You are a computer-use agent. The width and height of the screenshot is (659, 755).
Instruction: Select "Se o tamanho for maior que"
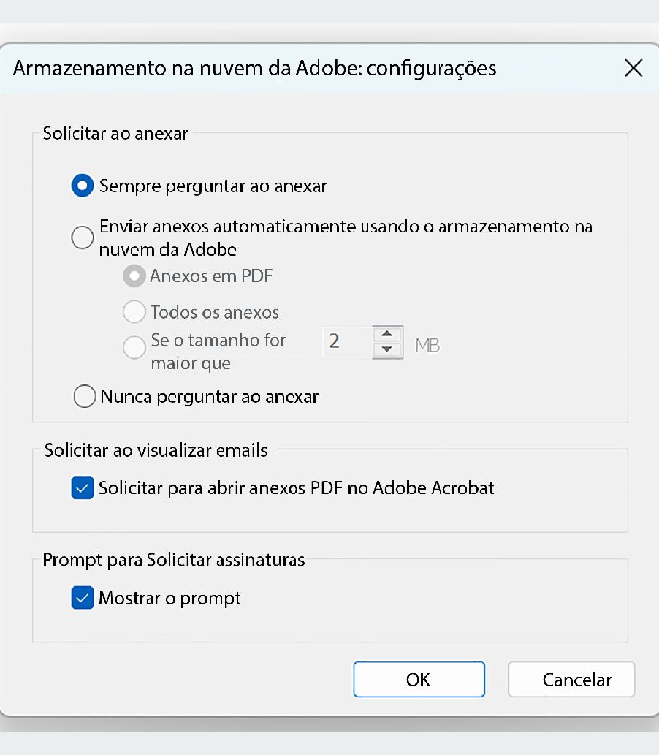tap(134, 347)
